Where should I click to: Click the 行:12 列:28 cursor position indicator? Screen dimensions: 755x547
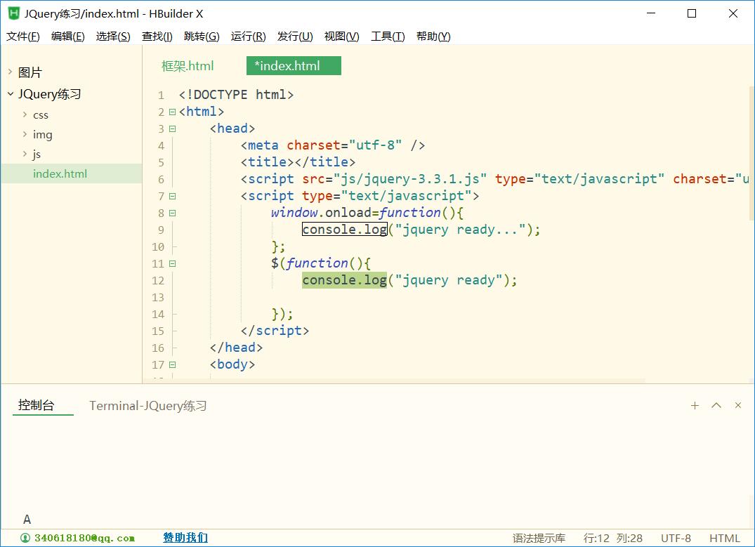pyautogui.click(x=613, y=539)
